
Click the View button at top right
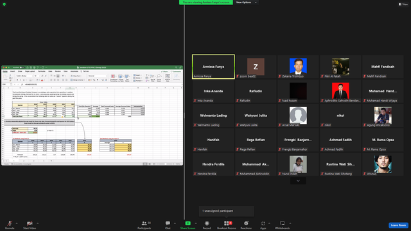(403, 4)
